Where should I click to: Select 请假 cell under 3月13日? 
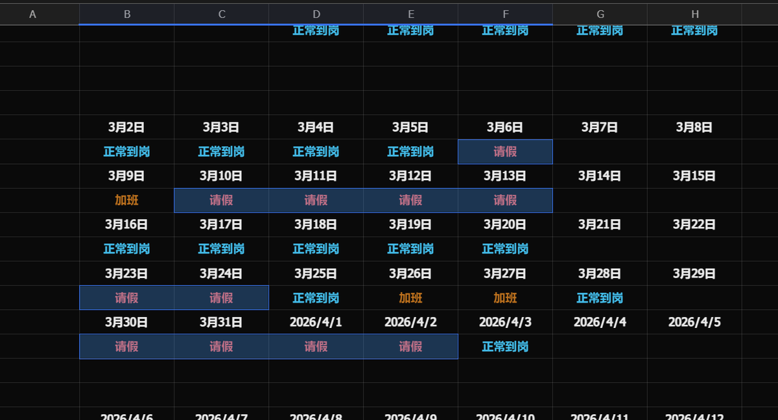click(506, 200)
